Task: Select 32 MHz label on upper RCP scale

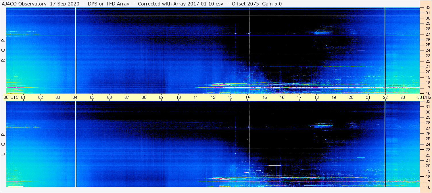Action: 427,8
